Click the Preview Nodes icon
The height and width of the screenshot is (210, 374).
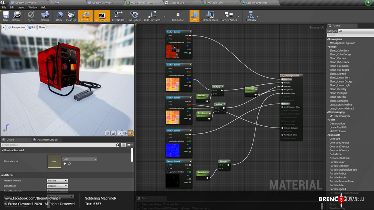[x=228, y=16]
